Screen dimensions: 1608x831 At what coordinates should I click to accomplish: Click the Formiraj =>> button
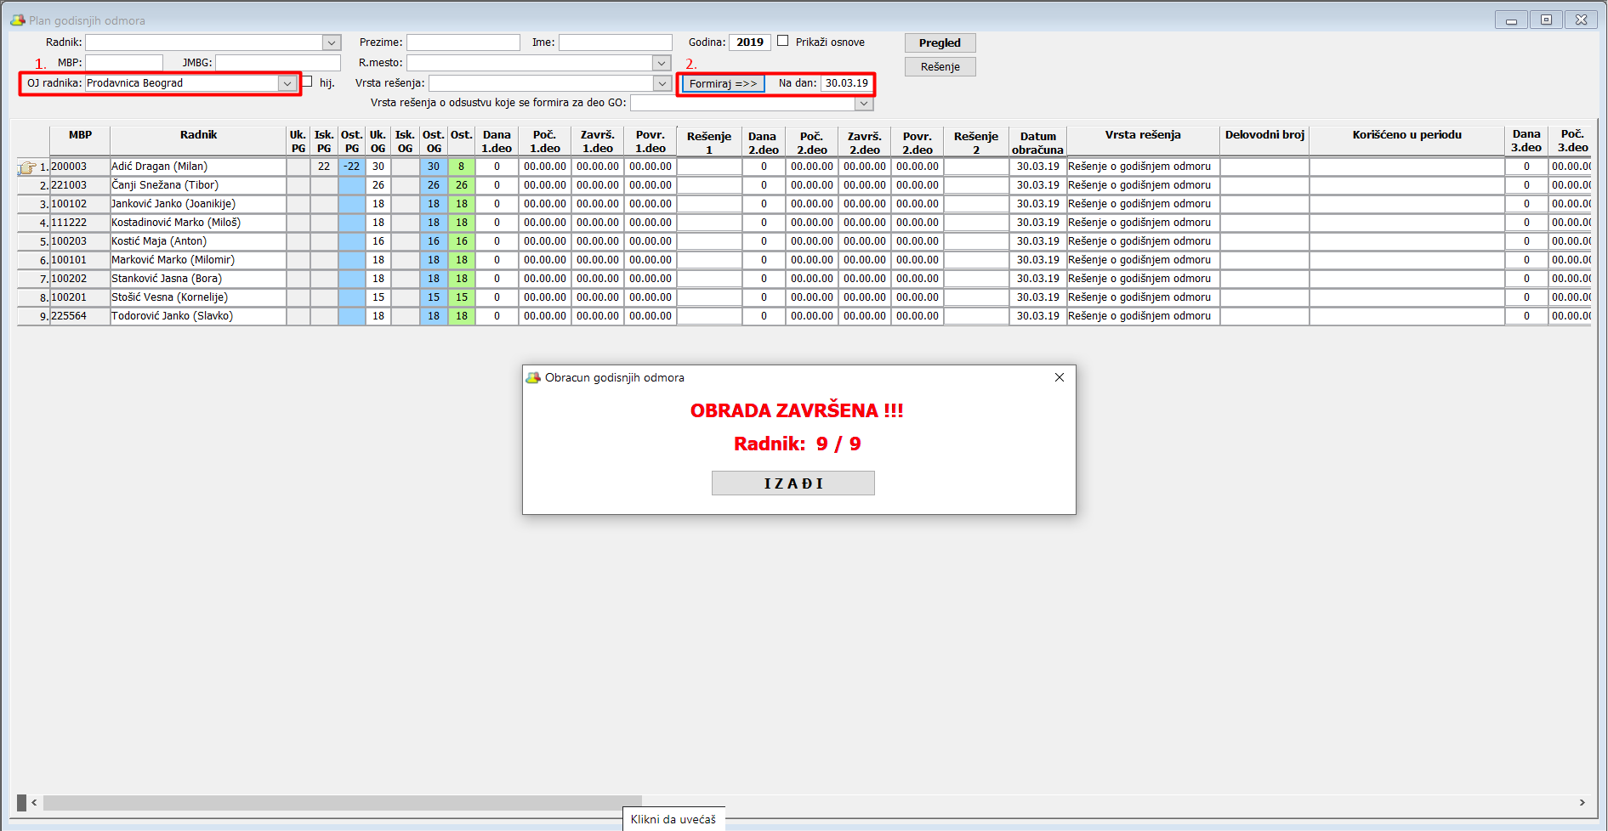point(723,83)
